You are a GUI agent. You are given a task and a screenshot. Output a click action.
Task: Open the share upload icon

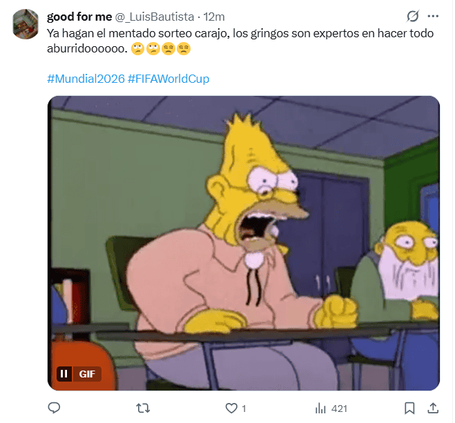coord(433,409)
